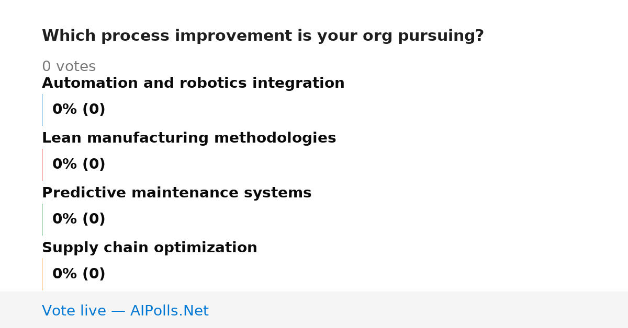Click the gray footer bar area
The height and width of the screenshot is (328, 628).
point(314,310)
